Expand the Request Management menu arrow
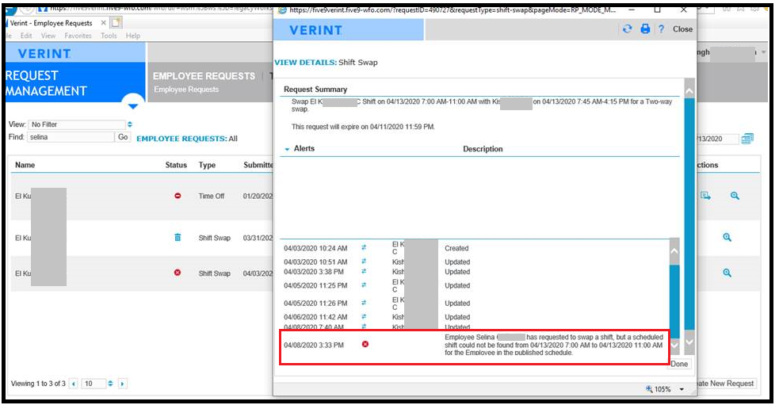Screen dimensions: 779x405 pos(132,106)
